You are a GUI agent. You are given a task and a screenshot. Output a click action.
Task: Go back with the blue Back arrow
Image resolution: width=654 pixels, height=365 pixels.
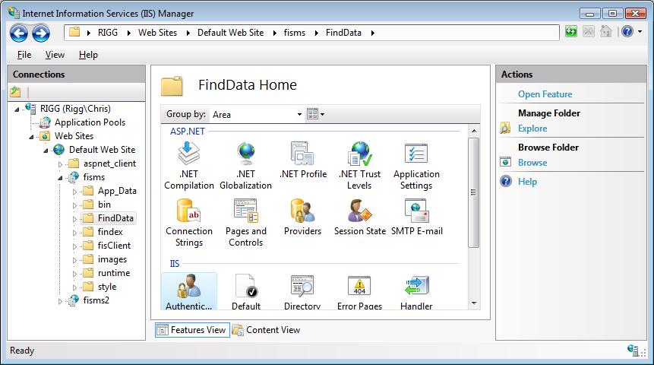19,33
